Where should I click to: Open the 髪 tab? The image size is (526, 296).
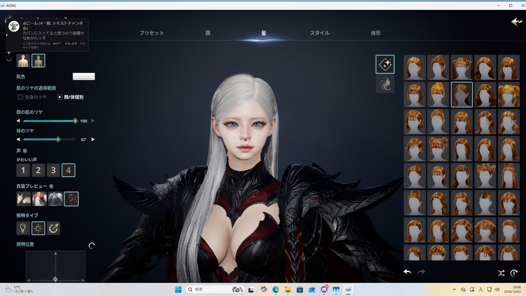pyautogui.click(x=264, y=33)
